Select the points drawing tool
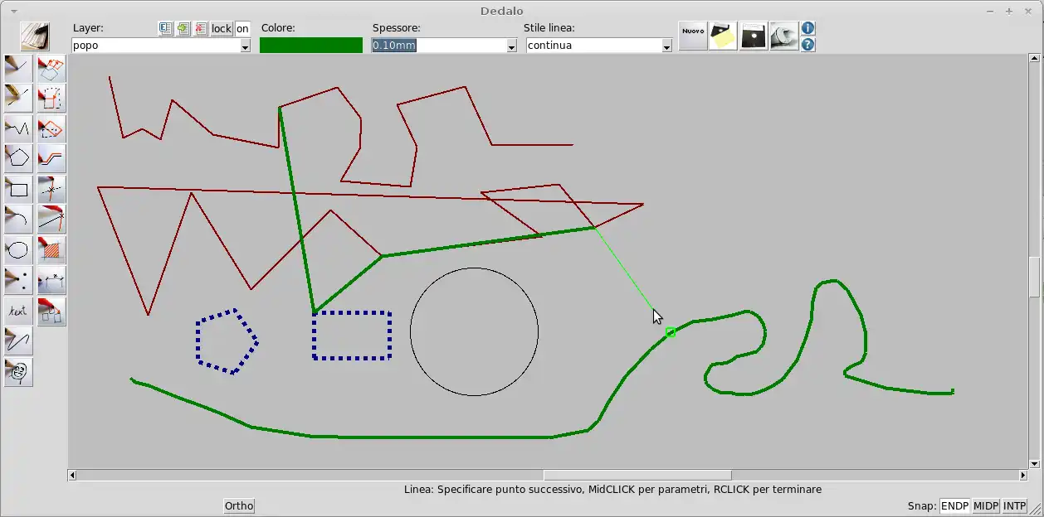Viewport: 1044px width, 517px height. tap(18, 280)
